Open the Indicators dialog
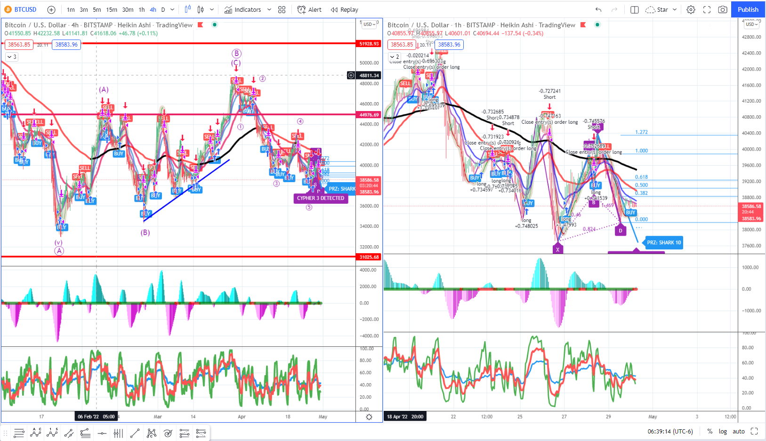 click(x=242, y=9)
